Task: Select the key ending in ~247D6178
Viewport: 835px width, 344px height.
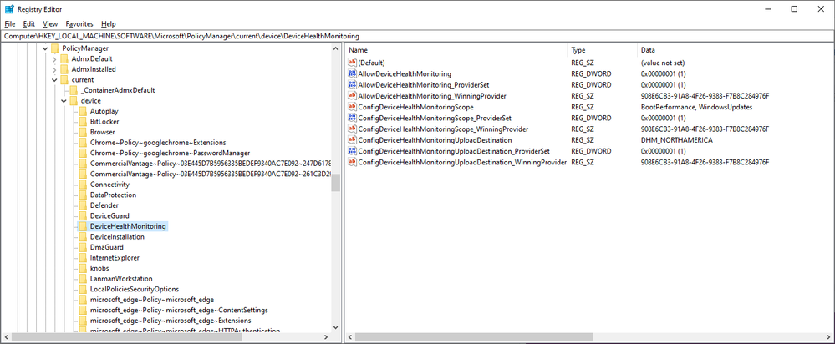Action: click(x=211, y=164)
